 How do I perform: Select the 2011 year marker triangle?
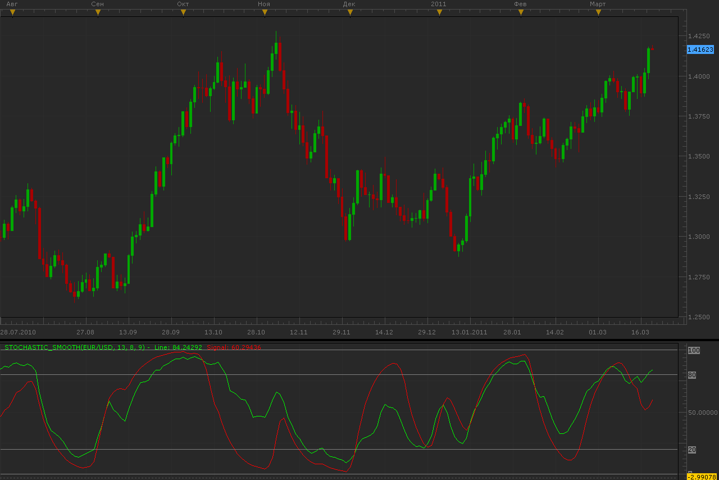click(439, 12)
